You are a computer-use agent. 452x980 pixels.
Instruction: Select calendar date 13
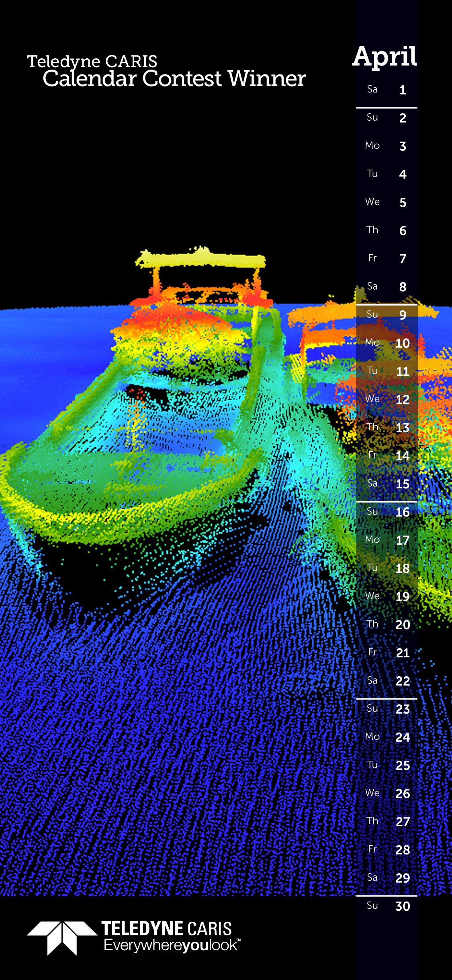403,428
